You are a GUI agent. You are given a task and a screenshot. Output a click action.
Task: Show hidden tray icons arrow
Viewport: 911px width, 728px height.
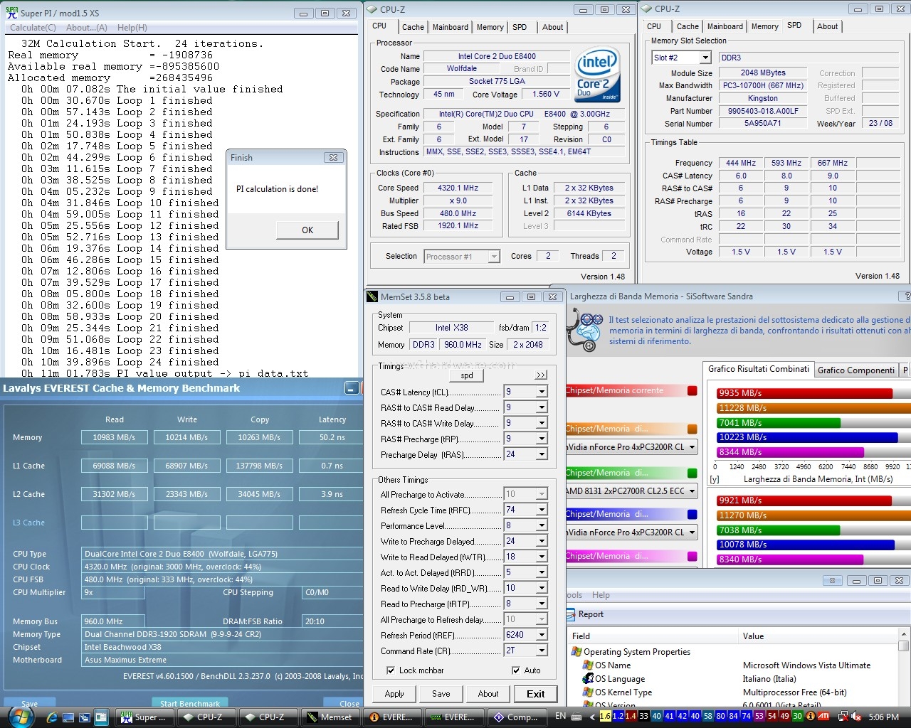click(592, 717)
